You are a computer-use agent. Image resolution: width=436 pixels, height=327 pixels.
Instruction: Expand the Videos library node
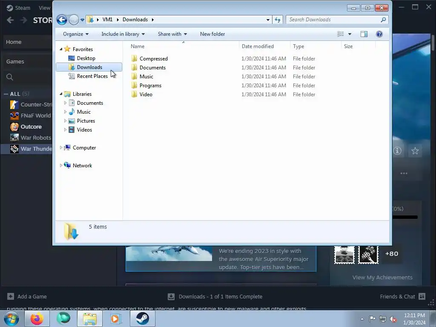(65, 129)
